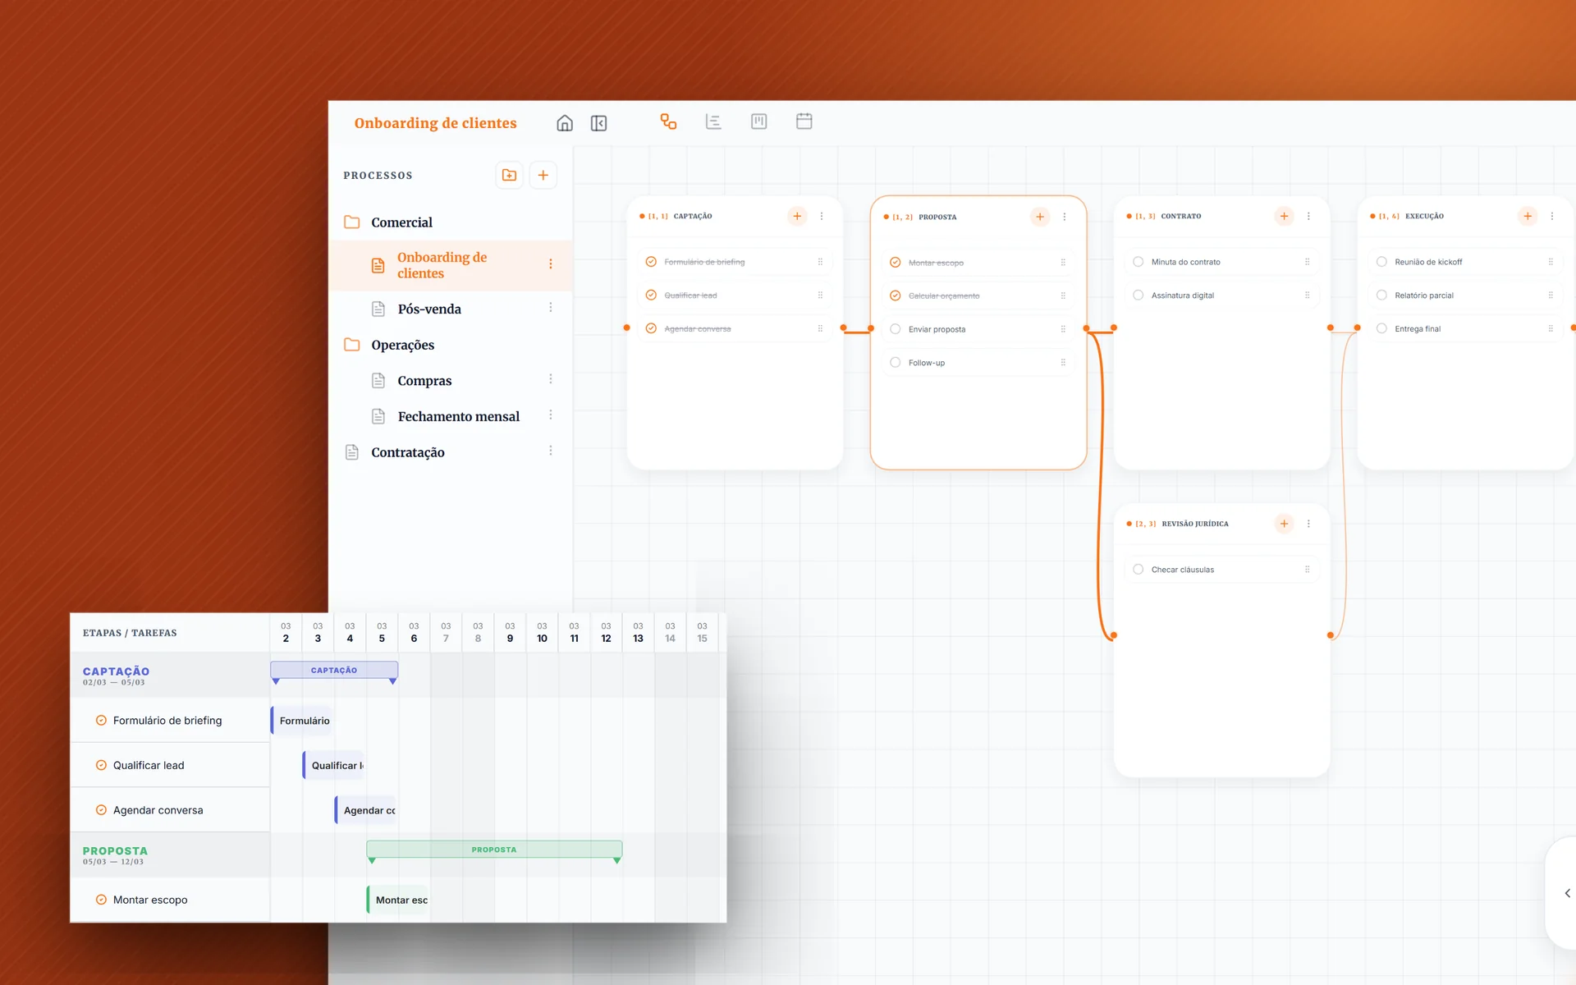The width and height of the screenshot is (1576, 985).
Task: Mark Checar cláusulas as done
Action: pos(1138,570)
